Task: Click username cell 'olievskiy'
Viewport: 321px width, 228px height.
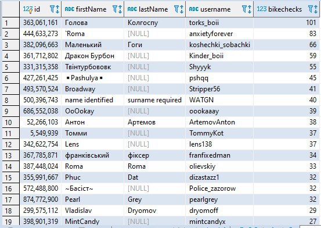Action: [x=219, y=166]
